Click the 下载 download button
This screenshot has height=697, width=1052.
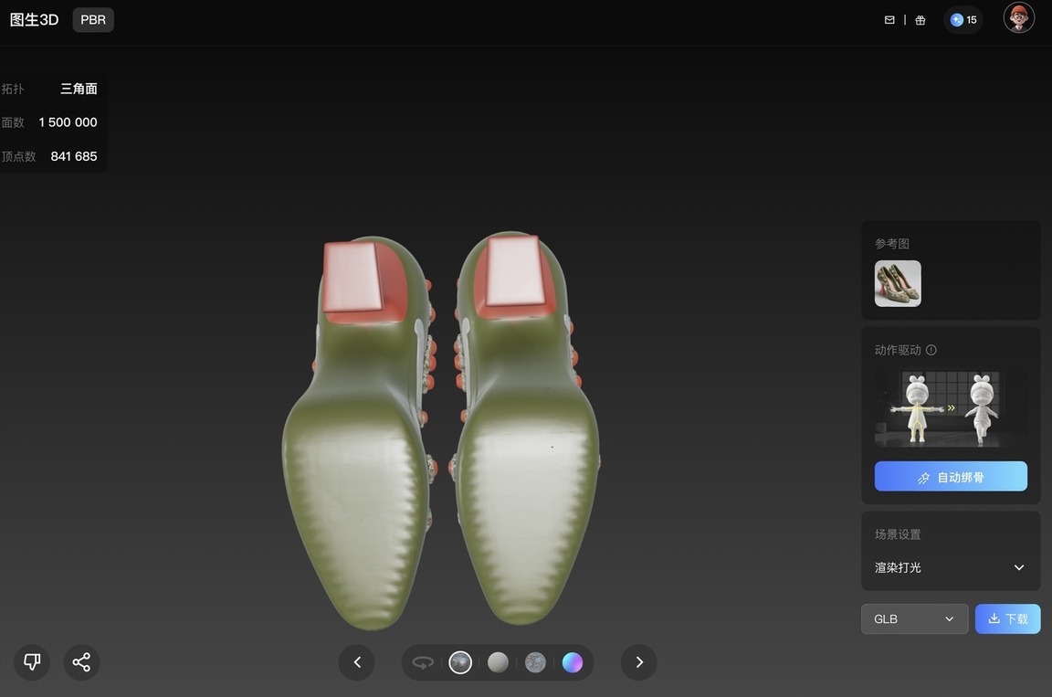coord(1008,619)
